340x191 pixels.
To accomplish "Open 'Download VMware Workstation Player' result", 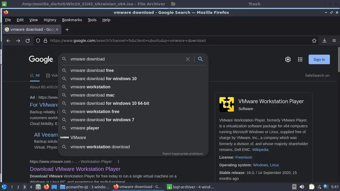I will (75, 169).
